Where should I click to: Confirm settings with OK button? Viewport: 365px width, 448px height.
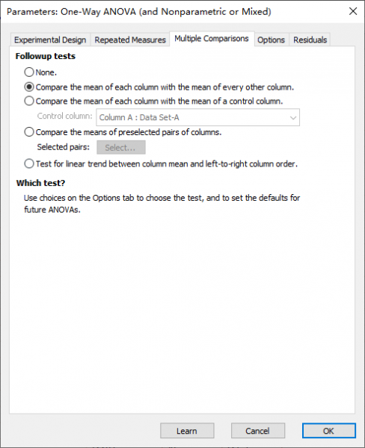coord(328,431)
